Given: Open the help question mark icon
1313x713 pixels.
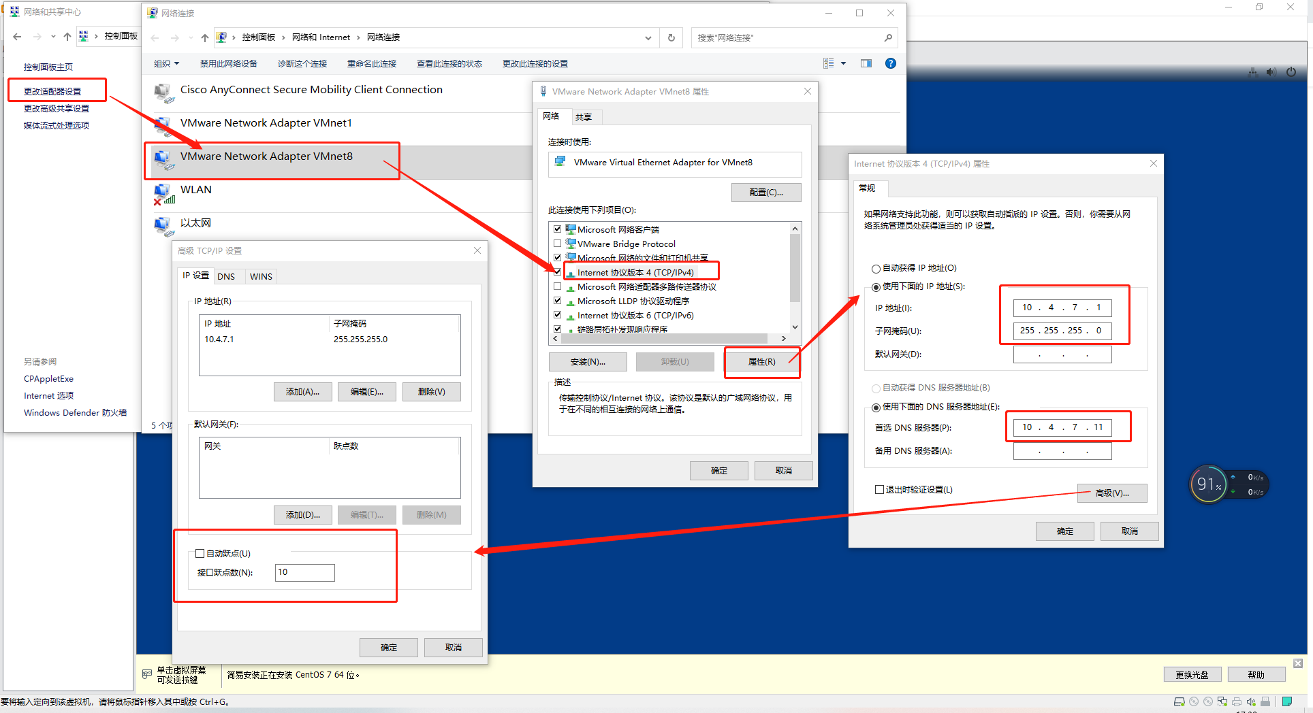Looking at the screenshot, I should 890,63.
